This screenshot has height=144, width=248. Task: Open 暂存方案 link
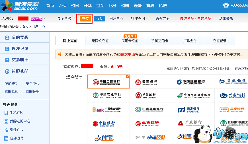pos(162,18)
